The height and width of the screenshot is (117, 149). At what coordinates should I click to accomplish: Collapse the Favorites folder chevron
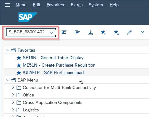point(7,50)
